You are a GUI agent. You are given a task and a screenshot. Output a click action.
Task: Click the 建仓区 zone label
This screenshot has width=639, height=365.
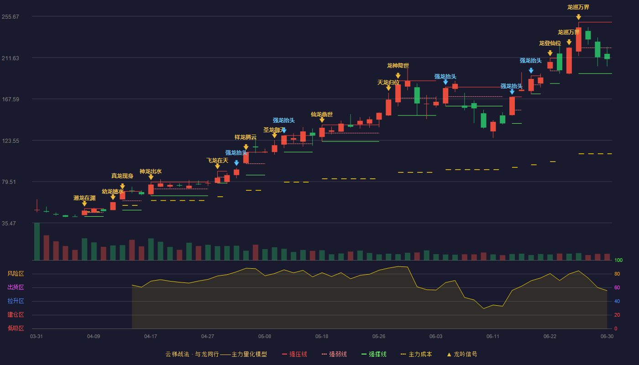(x=16, y=315)
